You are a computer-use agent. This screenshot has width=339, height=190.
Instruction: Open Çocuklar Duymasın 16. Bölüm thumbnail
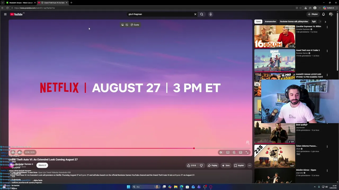tap(275, 36)
